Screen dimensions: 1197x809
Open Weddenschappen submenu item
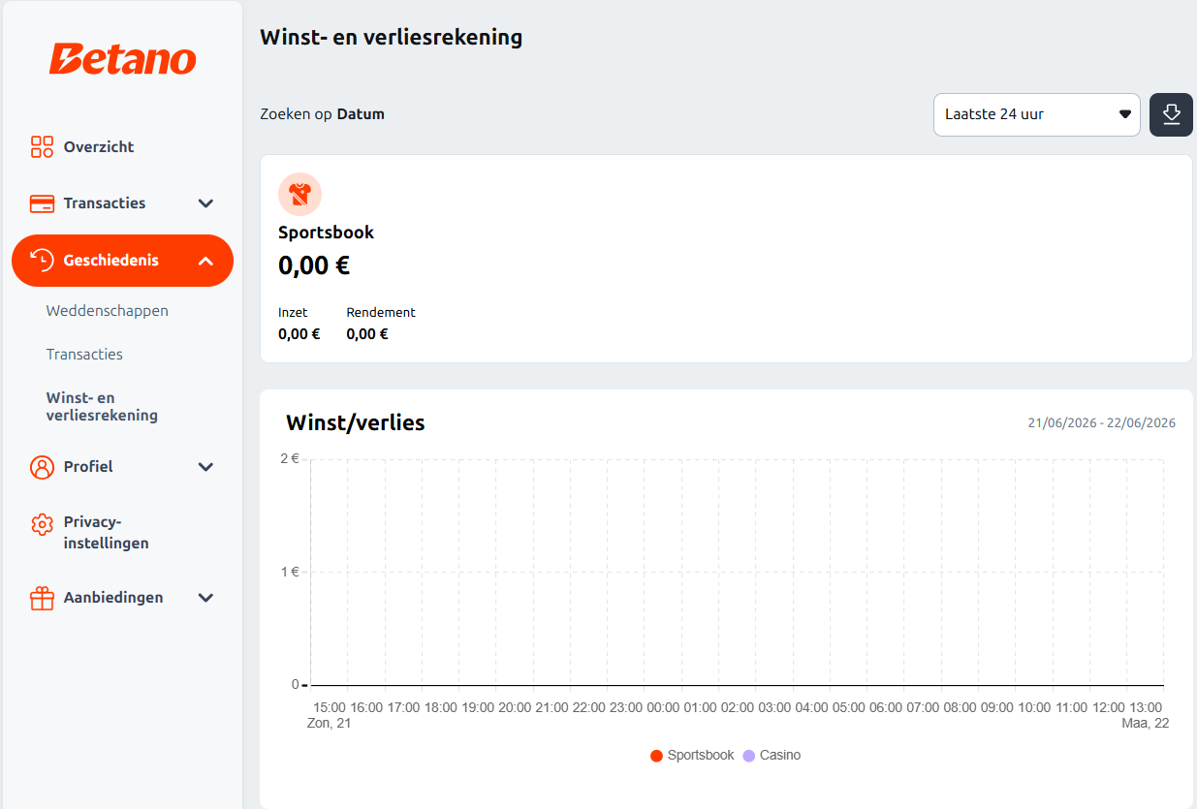[x=108, y=311]
